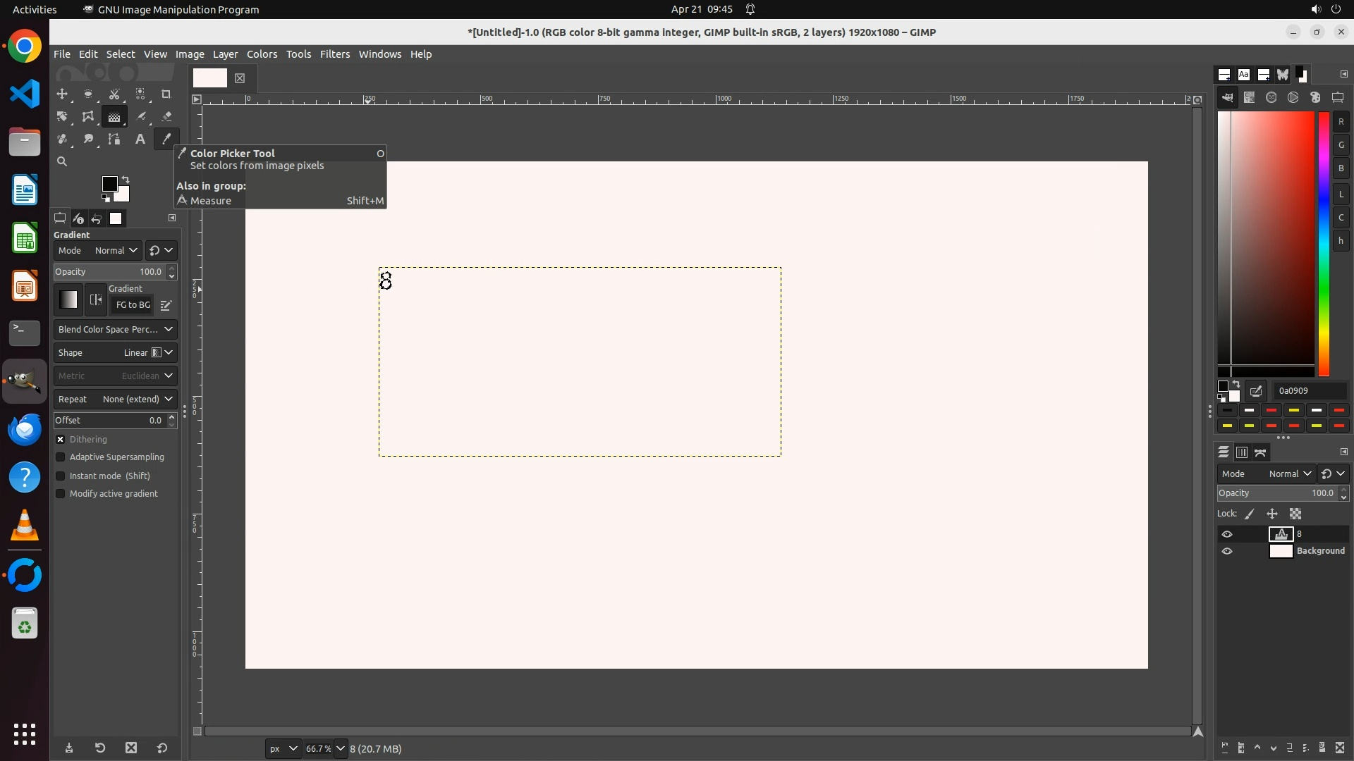Select the Crop tool
This screenshot has height=761, width=1354.
pyautogui.click(x=166, y=94)
